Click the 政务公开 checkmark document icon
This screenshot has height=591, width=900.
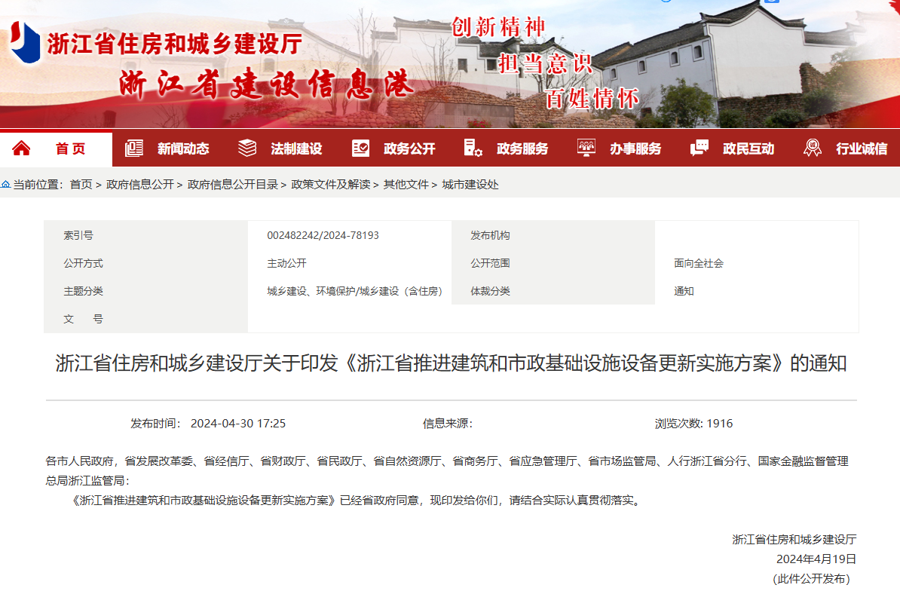click(360, 149)
